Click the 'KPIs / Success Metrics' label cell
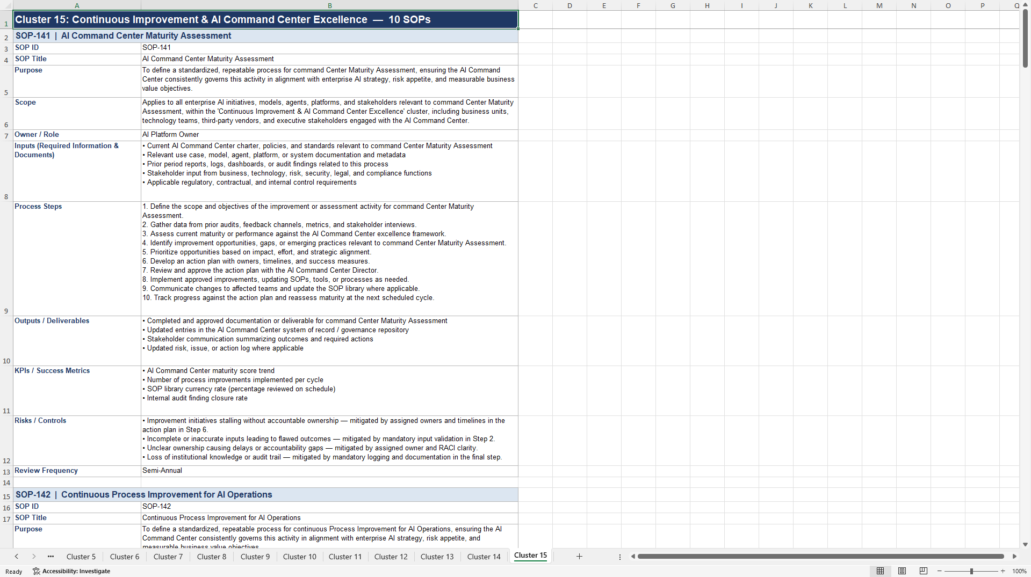 (77, 391)
